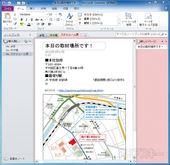The width and height of the screenshot is (170, 165).
Task: Toggle Italic formatting
Action: point(27,19)
